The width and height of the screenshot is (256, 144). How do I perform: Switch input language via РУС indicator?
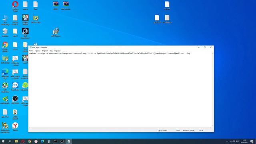(238, 141)
